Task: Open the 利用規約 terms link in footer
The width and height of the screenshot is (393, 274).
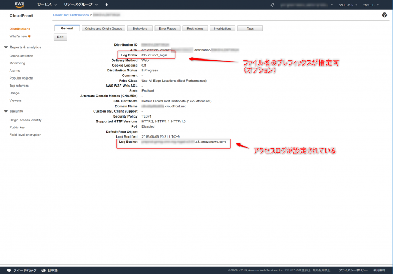Action: (379, 270)
